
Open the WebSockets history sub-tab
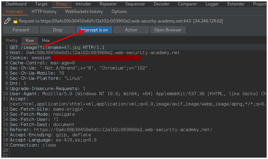(84, 11)
